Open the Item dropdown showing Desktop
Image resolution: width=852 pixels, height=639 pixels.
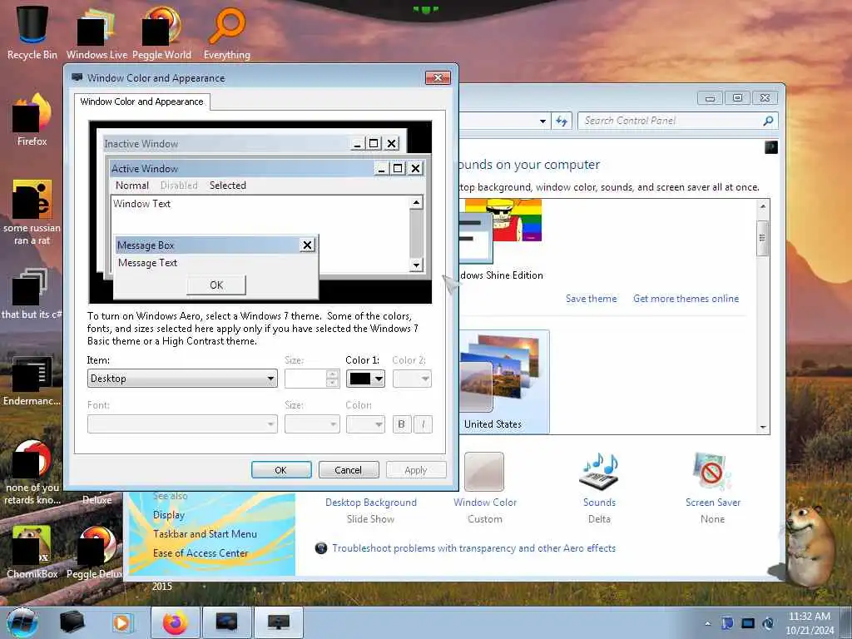click(182, 379)
